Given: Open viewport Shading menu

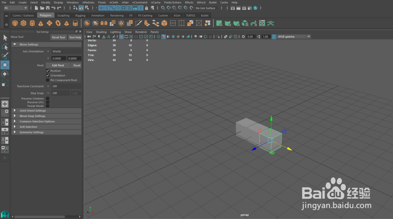Looking at the screenshot, I should click(101, 32).
